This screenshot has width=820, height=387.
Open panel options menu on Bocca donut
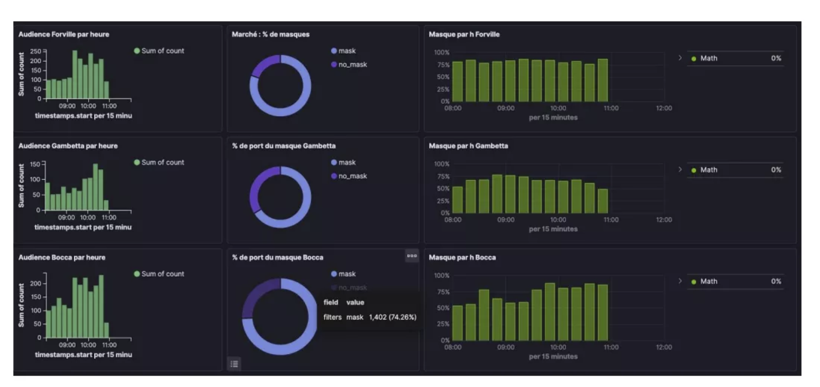[412, 256]
